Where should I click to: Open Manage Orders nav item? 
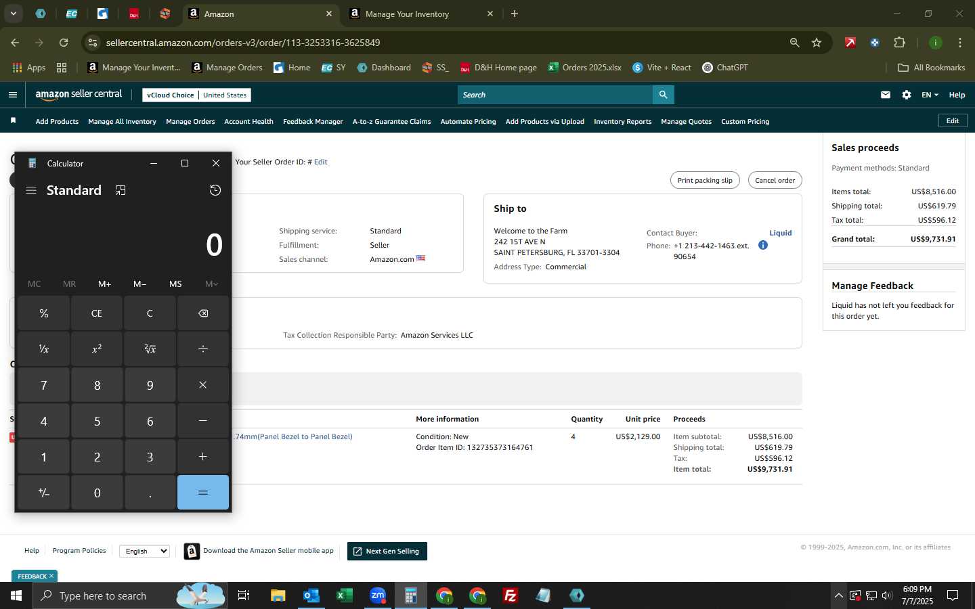point(190,122)
